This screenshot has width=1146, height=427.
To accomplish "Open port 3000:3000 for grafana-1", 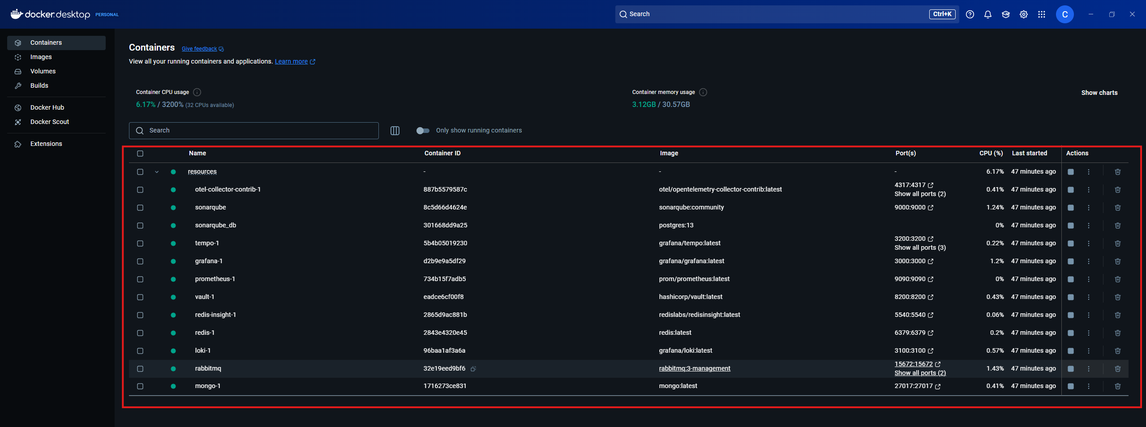I will (914, 261).
